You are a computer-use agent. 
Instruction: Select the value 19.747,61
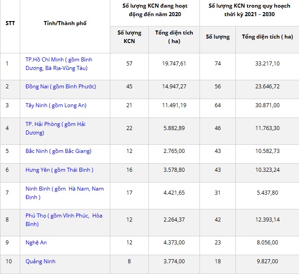pyautogui.click(x=174, y=63)
